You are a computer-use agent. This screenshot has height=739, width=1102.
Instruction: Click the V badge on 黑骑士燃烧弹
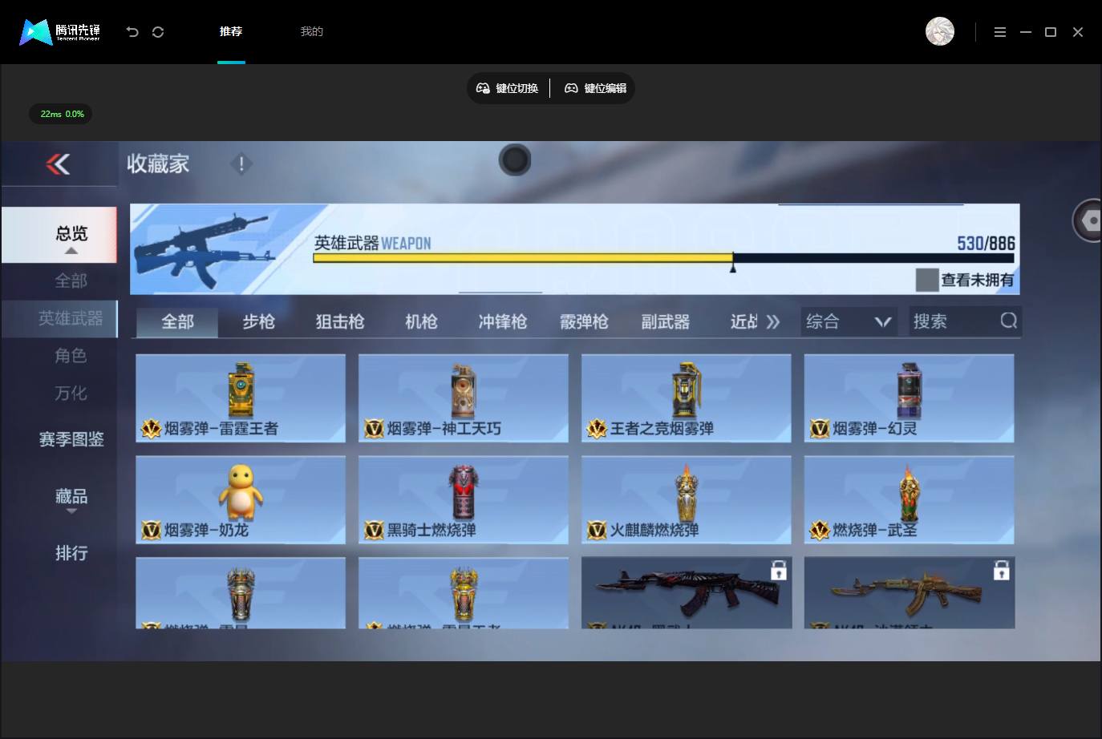point(374,530)
